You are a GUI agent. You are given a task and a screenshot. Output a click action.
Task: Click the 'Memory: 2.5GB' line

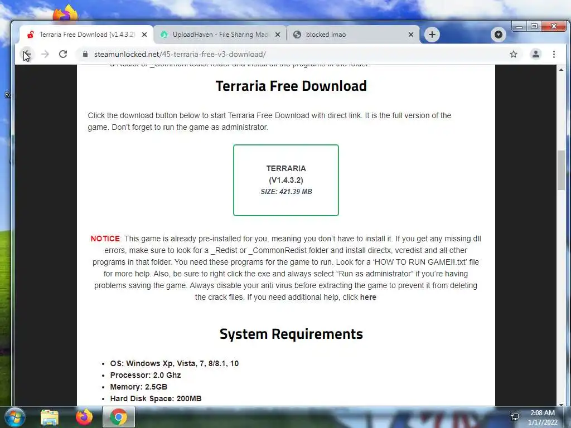tap(139, 387)
